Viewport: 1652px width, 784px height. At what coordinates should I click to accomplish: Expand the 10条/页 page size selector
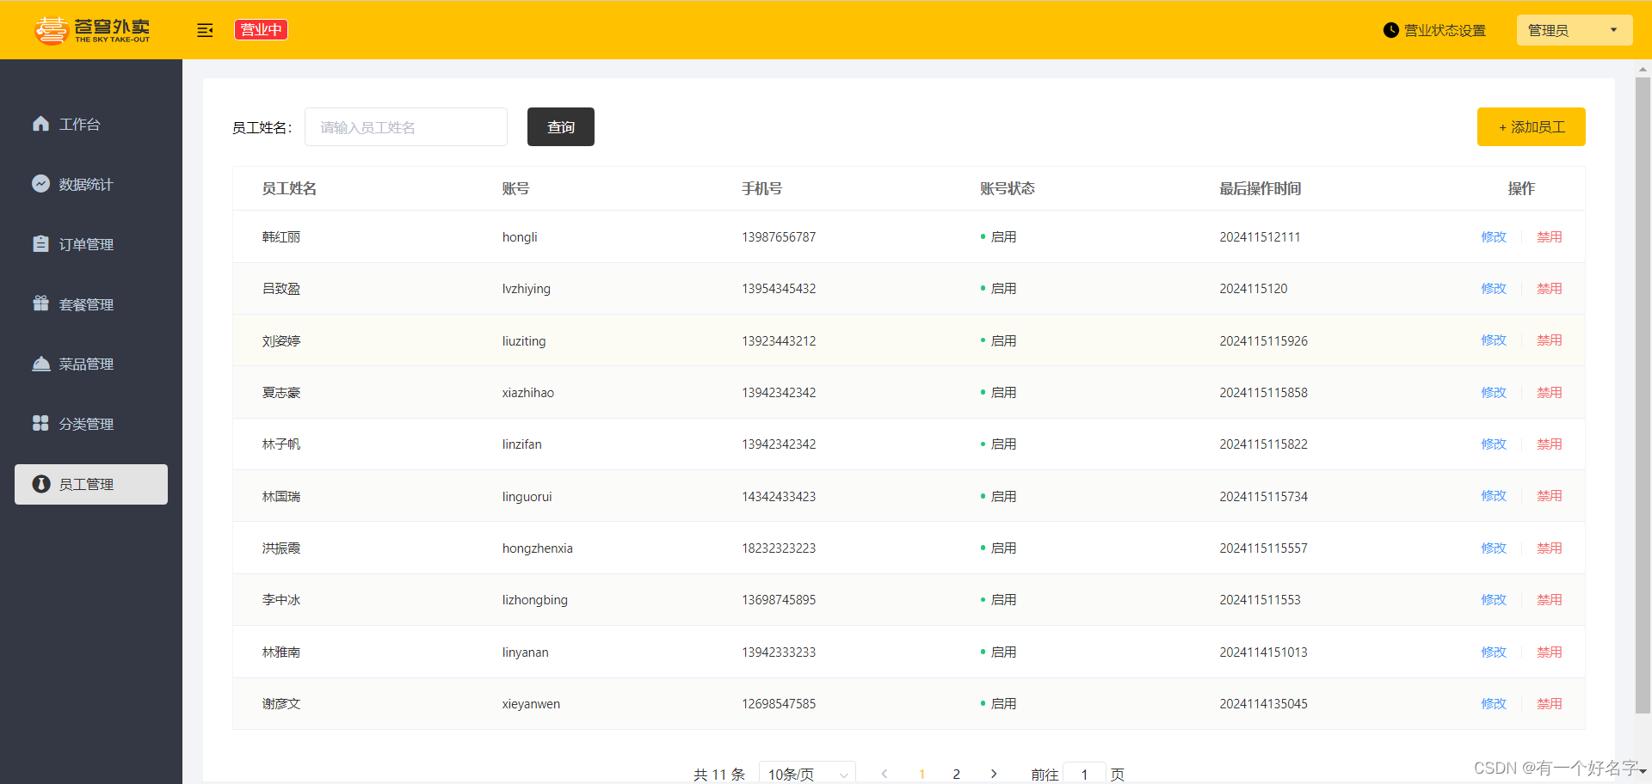(807, 774)
